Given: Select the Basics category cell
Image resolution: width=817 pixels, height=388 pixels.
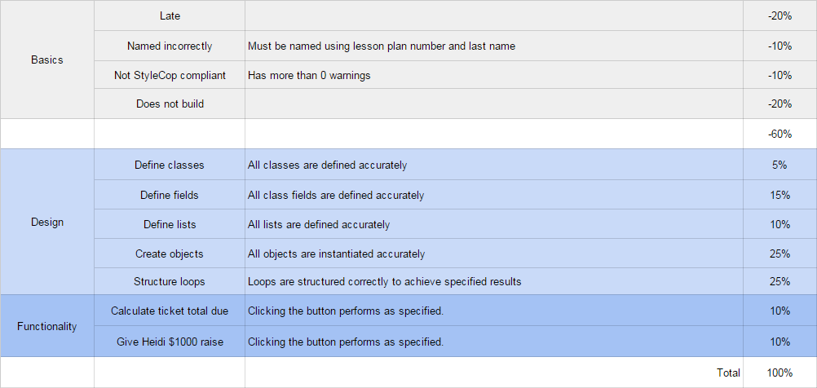Looking at the screenshot, I should (47, 60).
